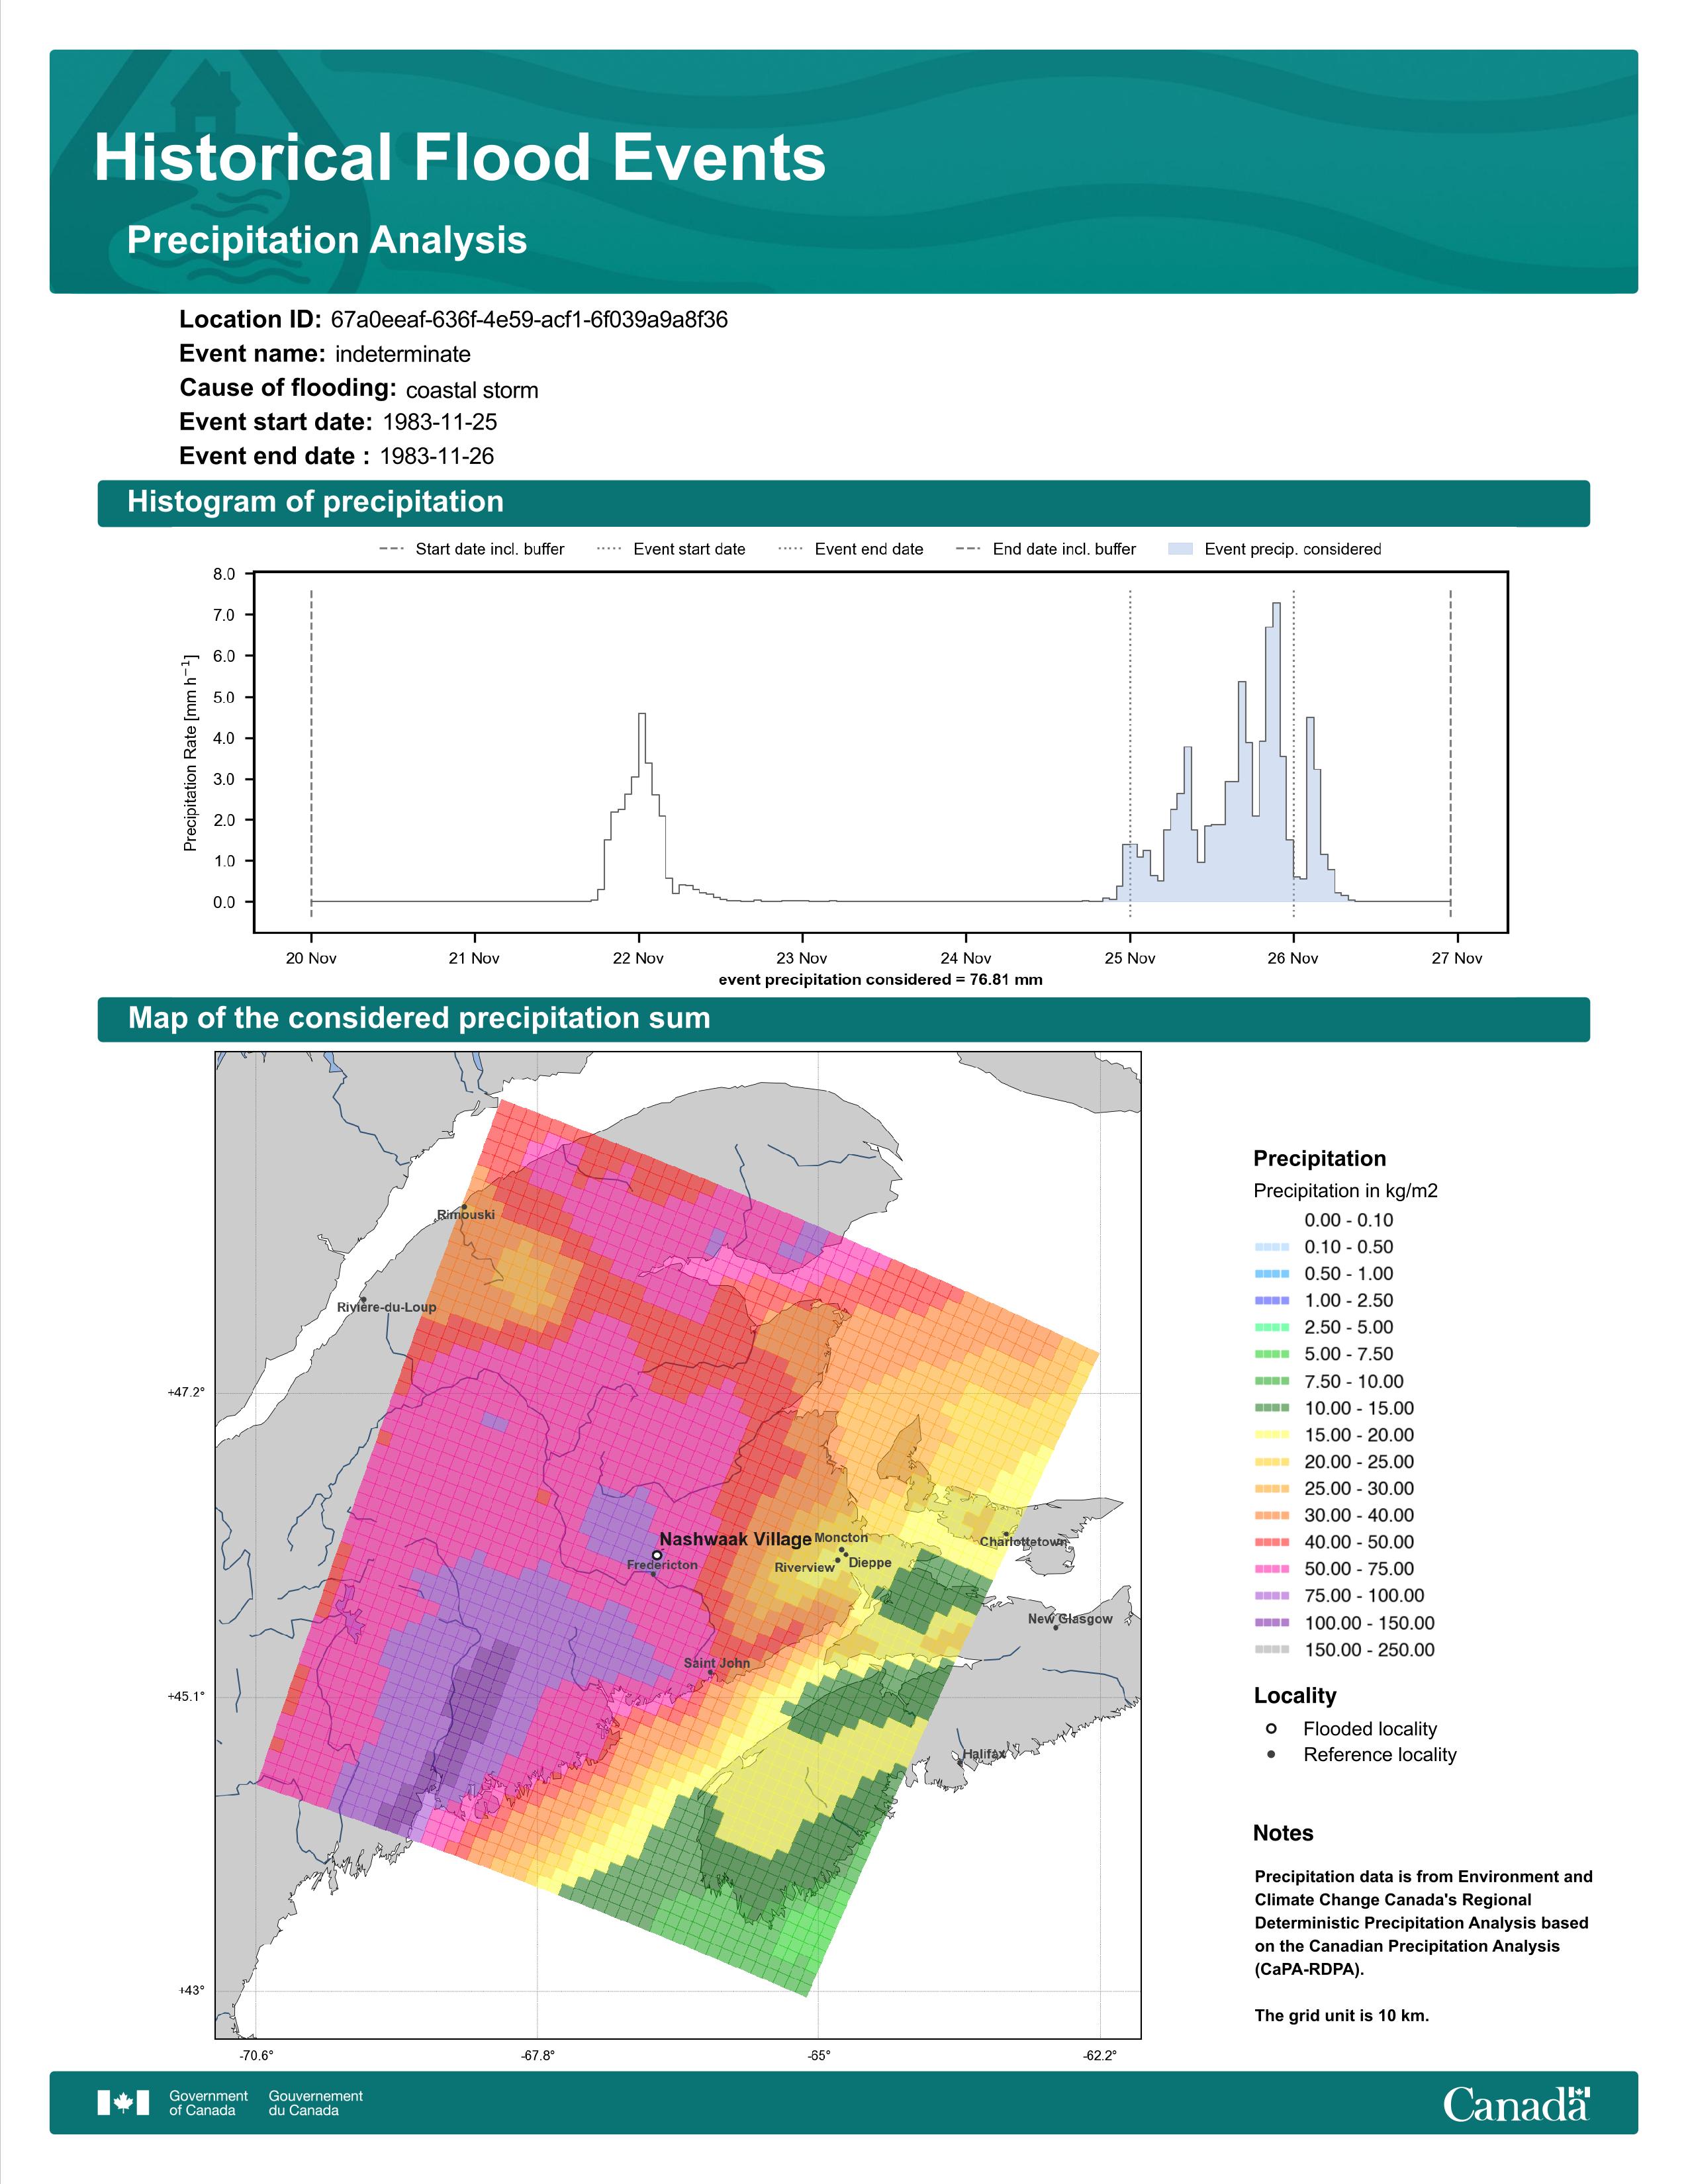Click the 1.00 - 2.50 legend swatch

pos(1272,1301)
